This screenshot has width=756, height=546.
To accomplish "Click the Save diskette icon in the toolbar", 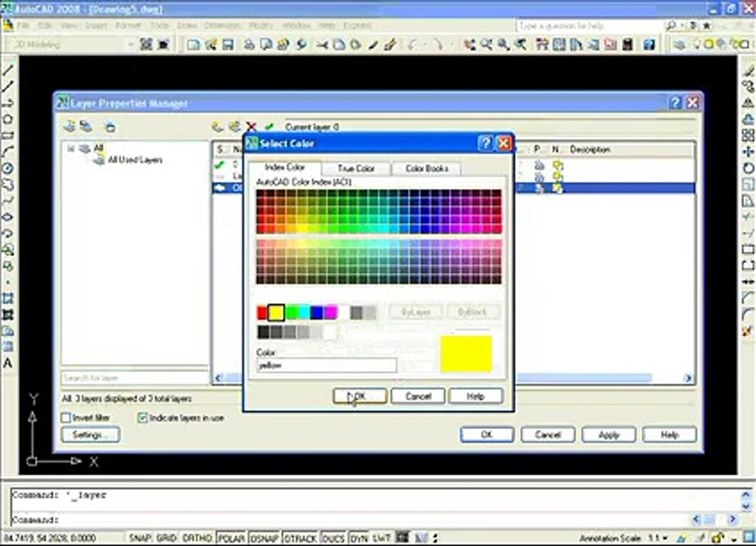I will pyautogui.click(x=227, y=45).
